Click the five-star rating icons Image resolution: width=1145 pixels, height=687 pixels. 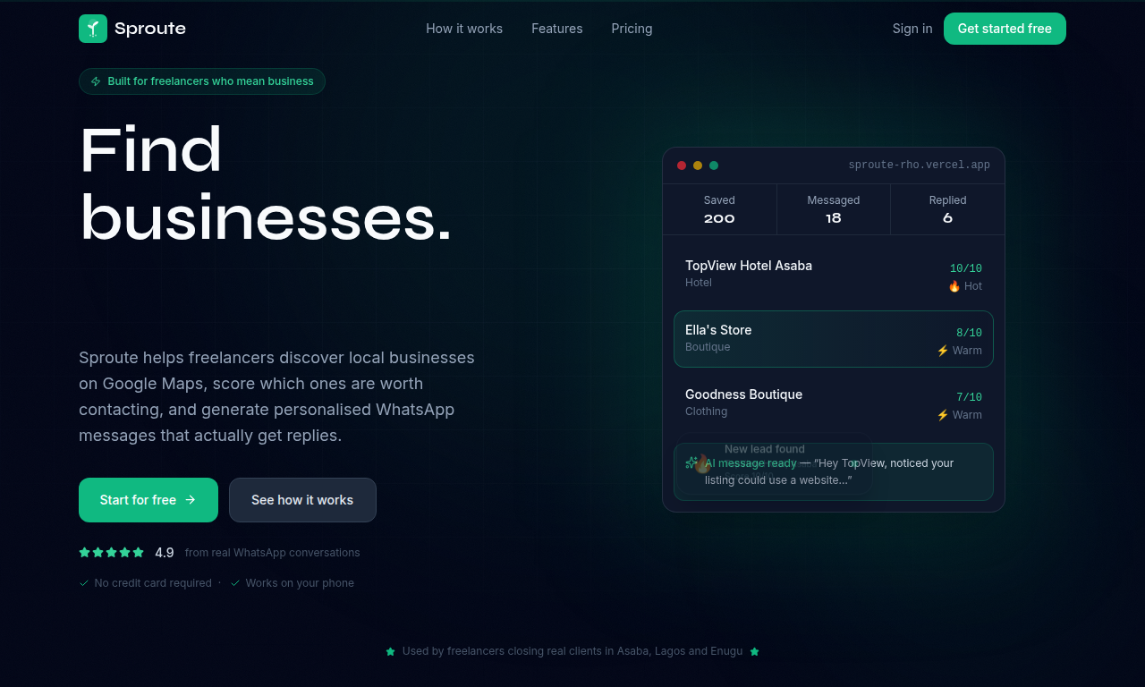pyautogui.click(x=112, y=553)
